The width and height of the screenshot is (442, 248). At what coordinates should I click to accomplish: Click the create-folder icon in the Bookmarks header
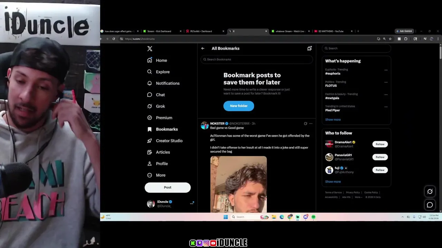(x=309, y=49)
